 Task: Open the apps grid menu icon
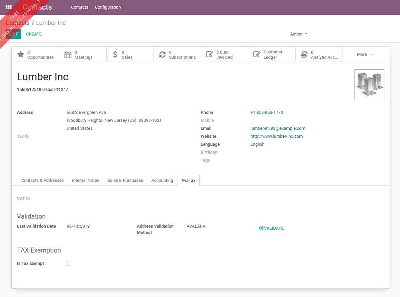point(9,7)
